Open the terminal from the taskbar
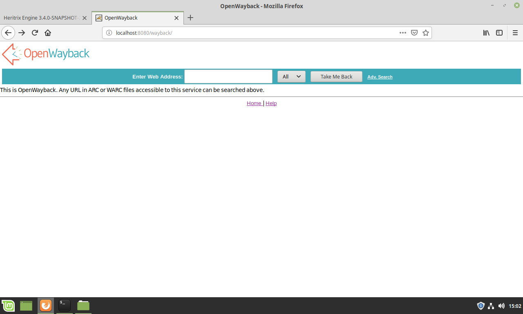 coord(64,305)
